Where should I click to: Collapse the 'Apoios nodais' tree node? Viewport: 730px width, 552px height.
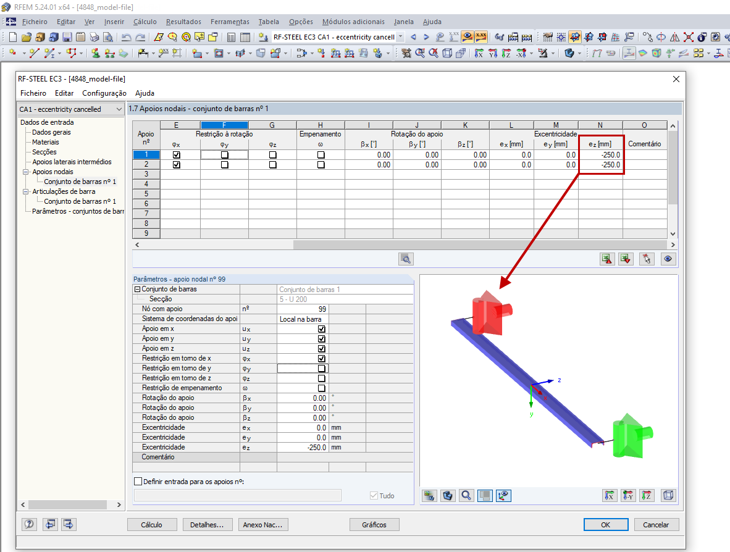26,172
